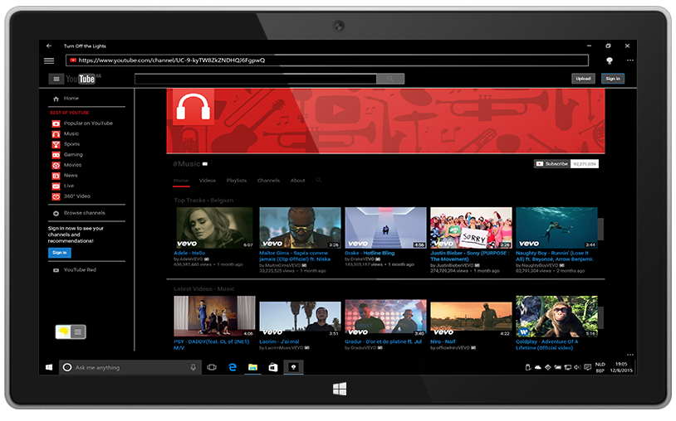Click the Cortana microphone icon
Screen dimensions: 676x421
[193, 367]
